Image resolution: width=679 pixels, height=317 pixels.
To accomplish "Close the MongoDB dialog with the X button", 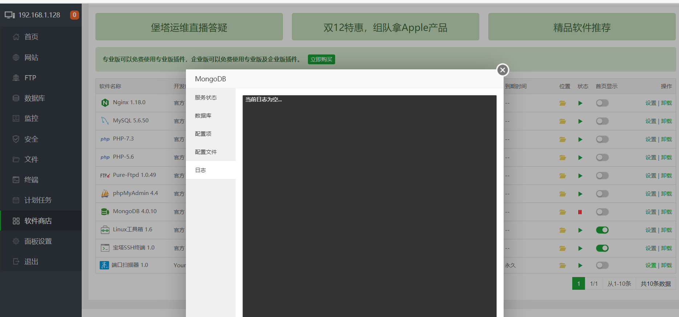I will [503, 70].
